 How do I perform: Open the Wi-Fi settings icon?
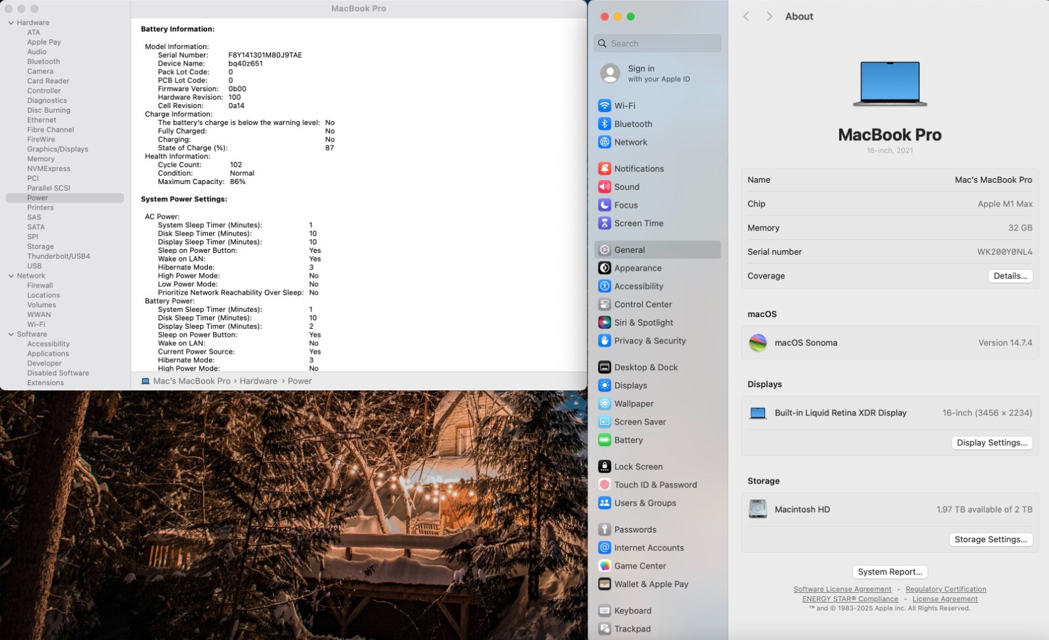tap(604, 105)
